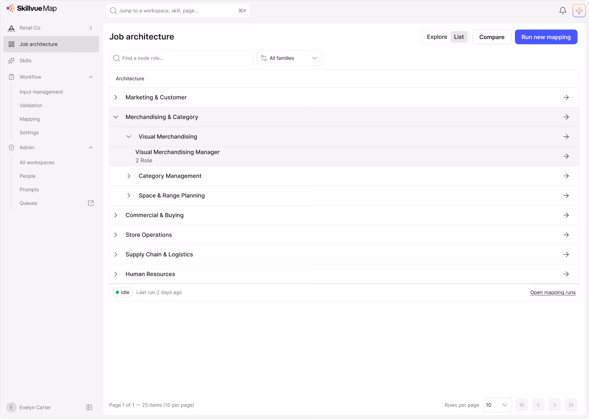The width and height of the screenshot is (589, 419).
Task: Open Validation page
Action: click(x=31, y=106)
